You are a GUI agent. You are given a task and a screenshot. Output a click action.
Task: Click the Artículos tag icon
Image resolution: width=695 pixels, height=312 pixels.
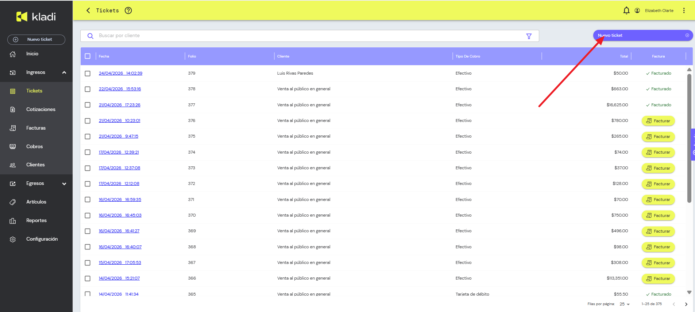[13, 202]
